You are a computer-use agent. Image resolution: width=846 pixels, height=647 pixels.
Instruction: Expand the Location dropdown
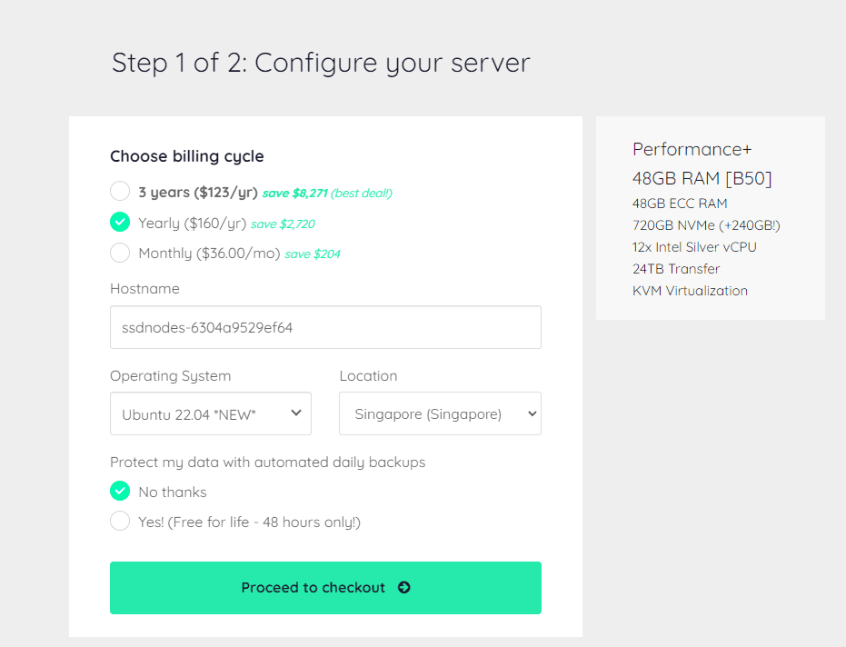pyautogui.click(x=440, y=413)
